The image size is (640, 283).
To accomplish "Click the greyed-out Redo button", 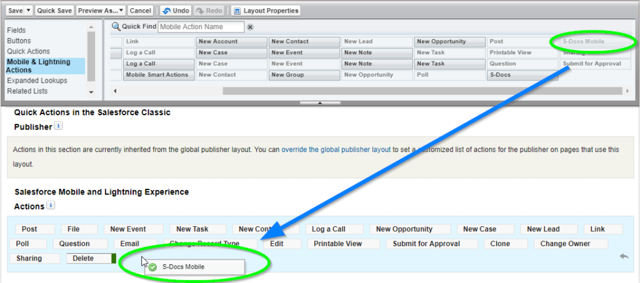I will pyautogui.click(x=209, y=11).
